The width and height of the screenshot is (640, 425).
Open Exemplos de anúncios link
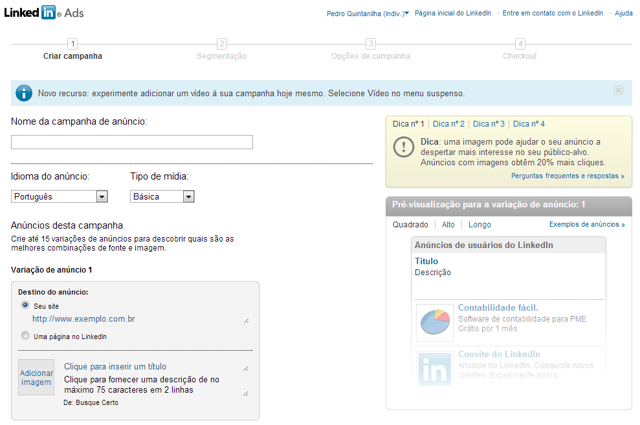(x=587, y=225)
